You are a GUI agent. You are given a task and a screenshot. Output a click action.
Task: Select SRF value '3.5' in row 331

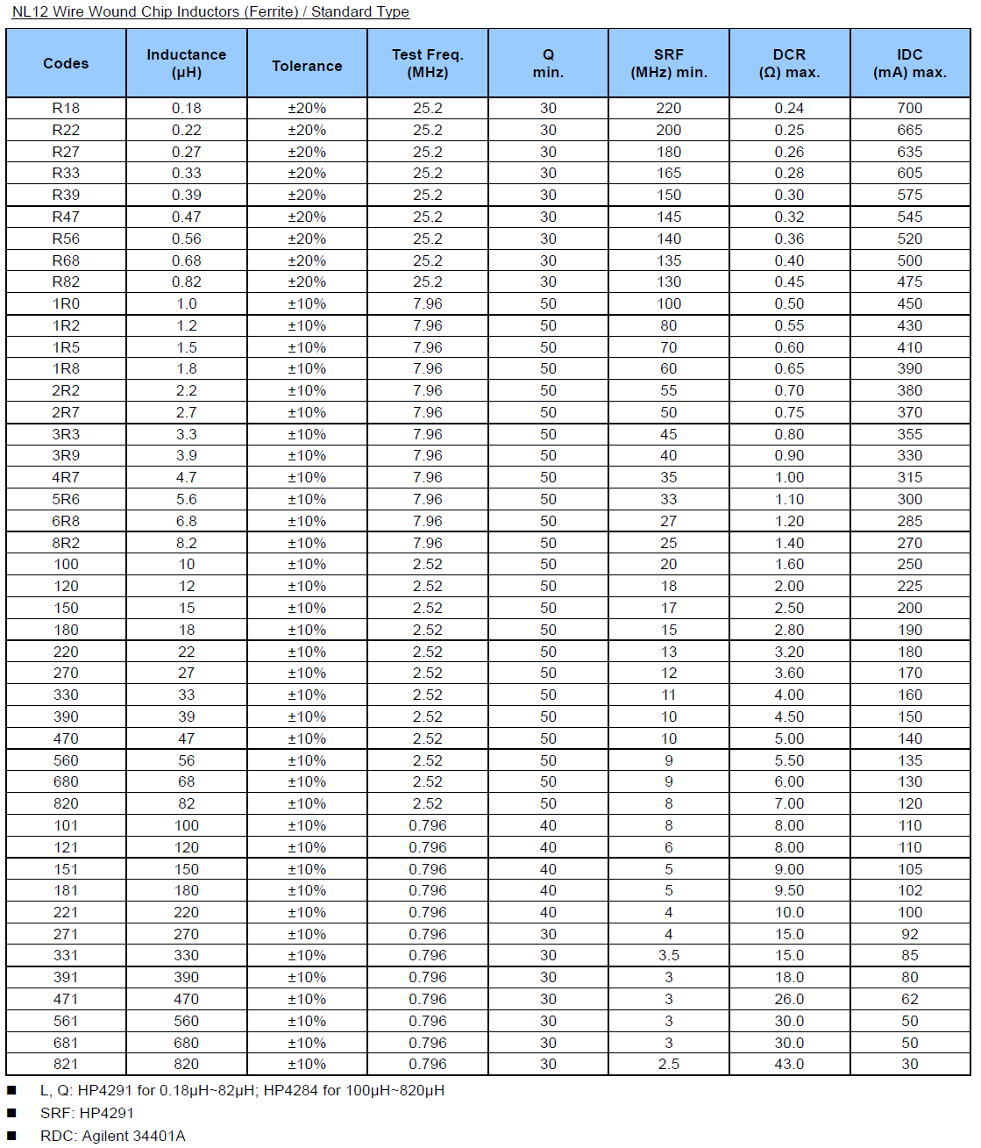669,955
